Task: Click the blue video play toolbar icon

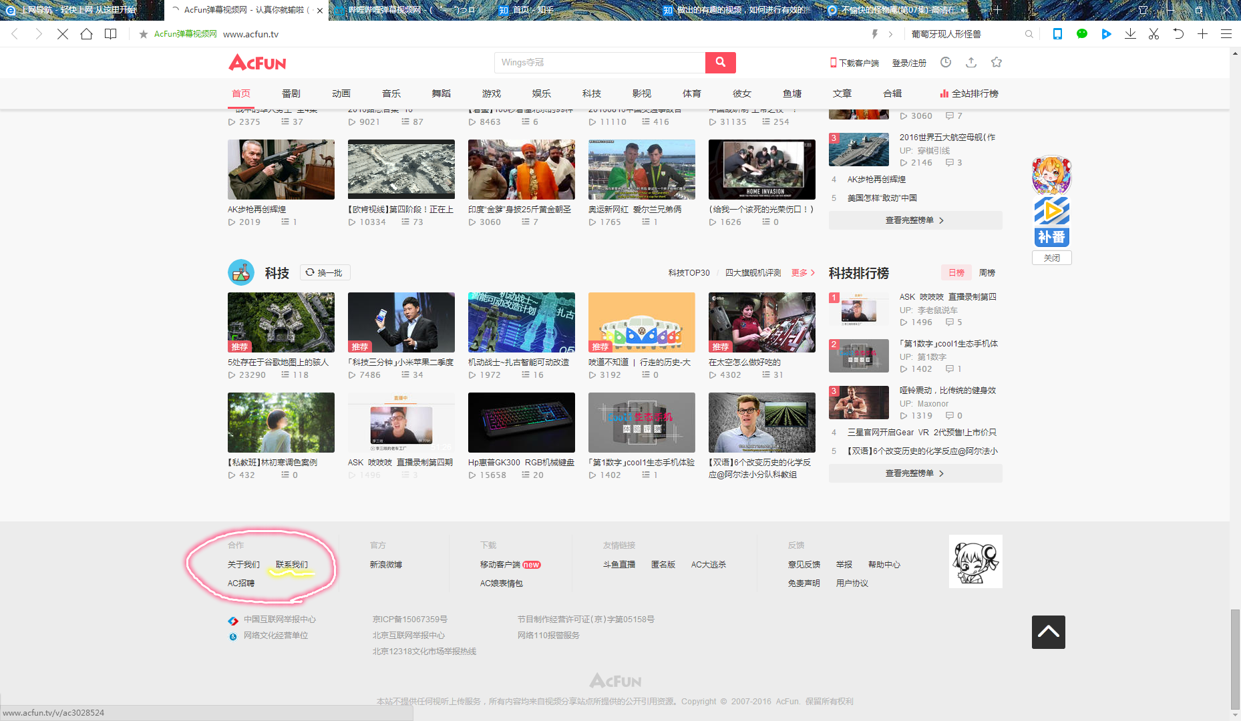Action: (1106, 33)
